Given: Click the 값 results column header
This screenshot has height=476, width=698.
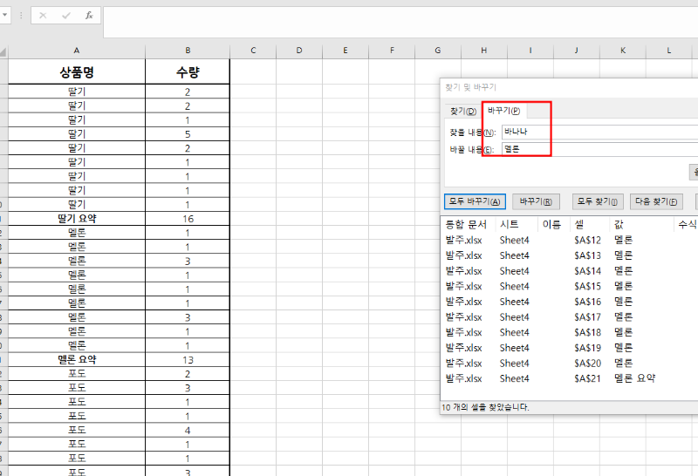Looking at the screenshot, I should click(641, 225).
